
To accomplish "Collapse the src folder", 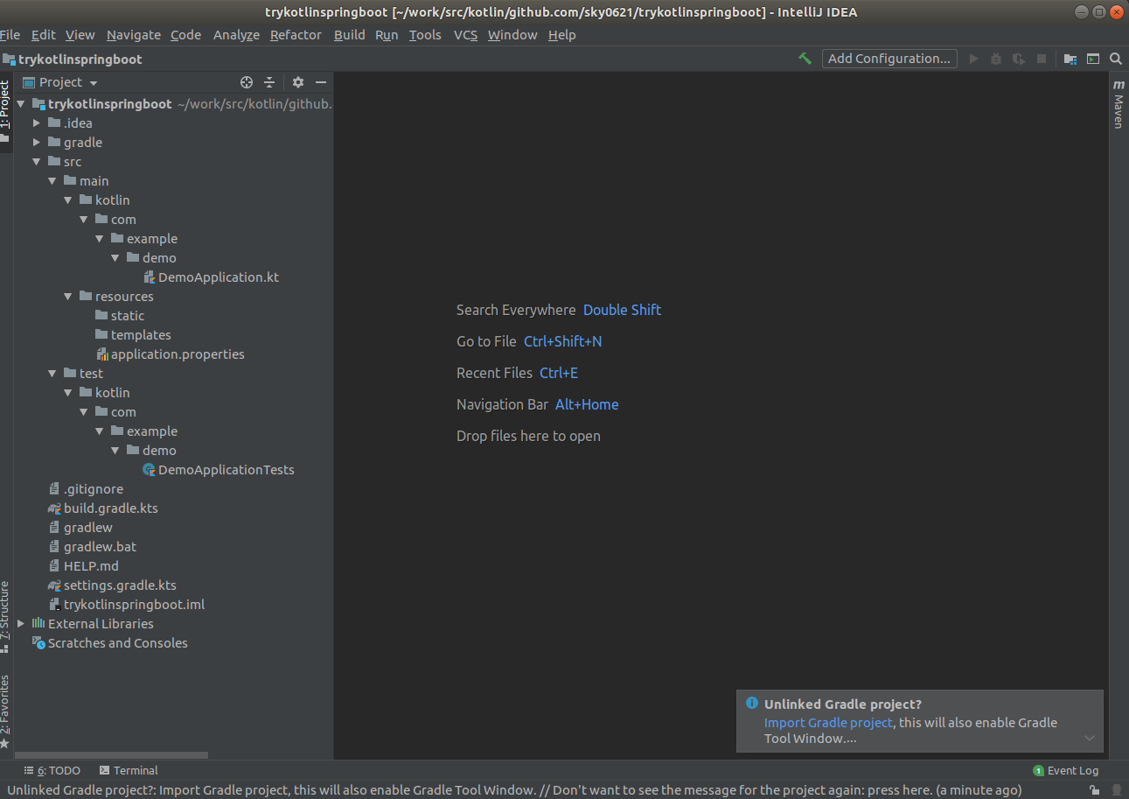I will click(36, 161).
